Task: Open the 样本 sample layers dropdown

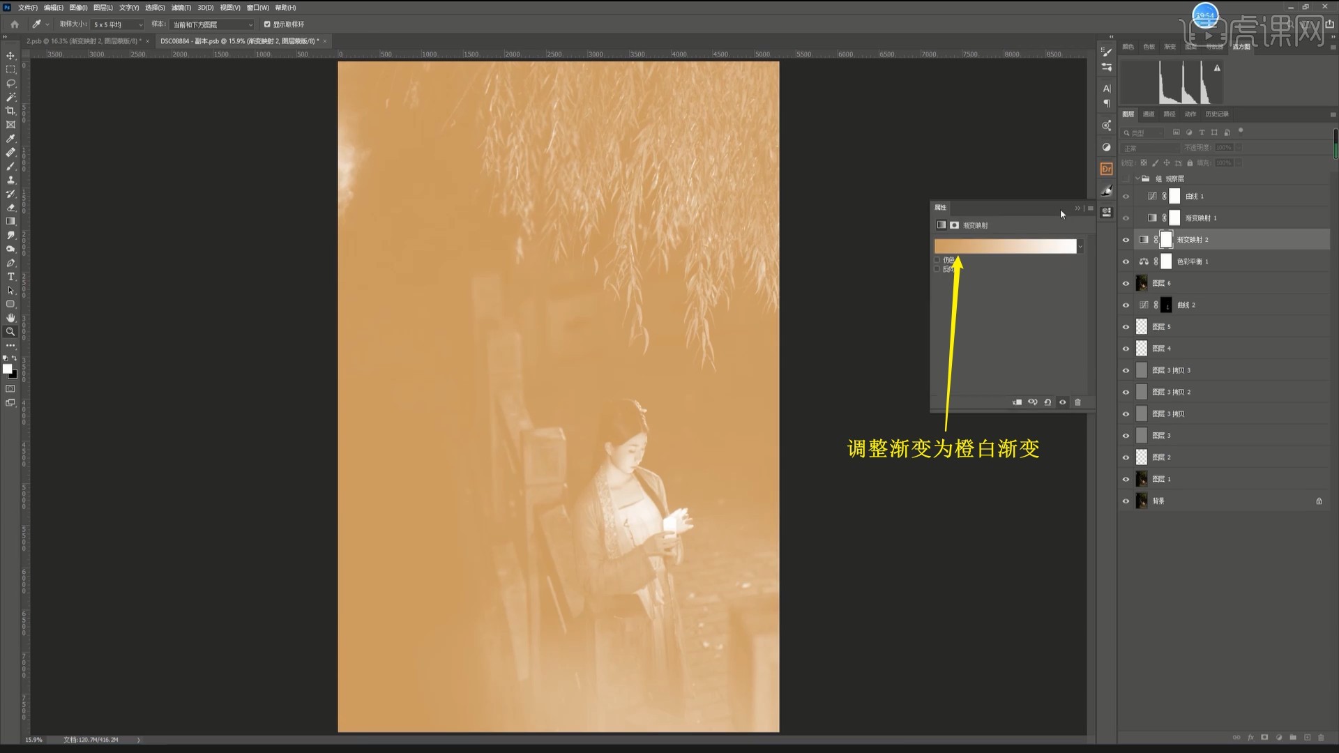Action: click(x=213, y=24)
